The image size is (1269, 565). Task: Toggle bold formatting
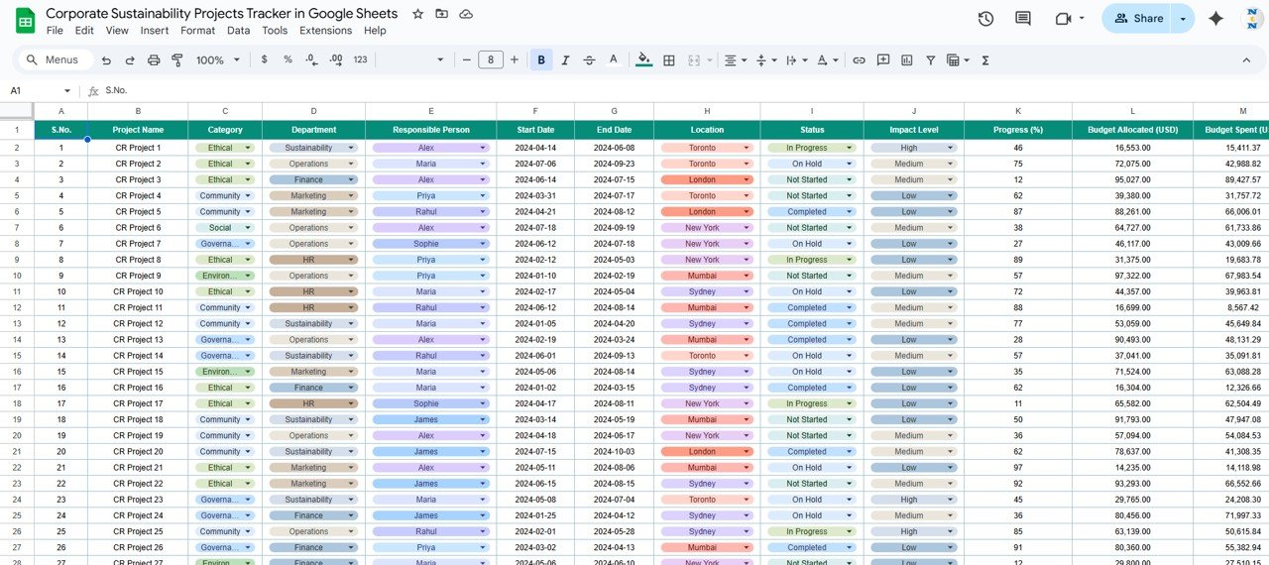coord(541,60)
